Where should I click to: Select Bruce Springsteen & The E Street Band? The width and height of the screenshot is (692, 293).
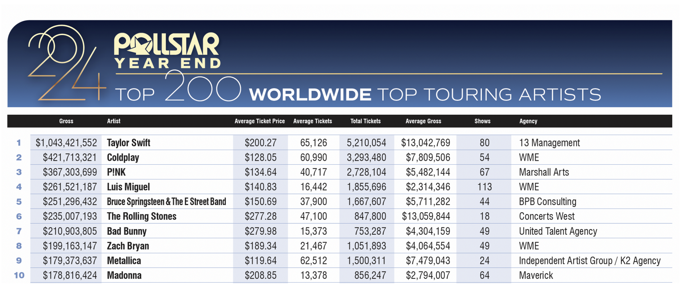tap(166, 202)
